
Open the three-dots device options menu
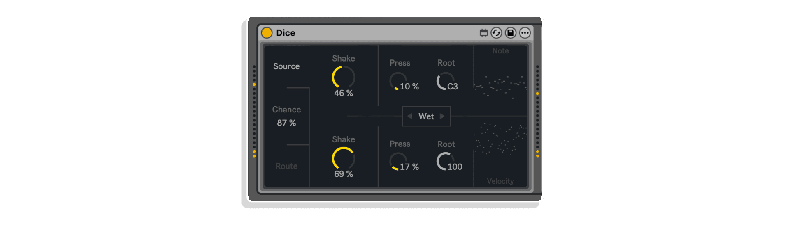525,33
